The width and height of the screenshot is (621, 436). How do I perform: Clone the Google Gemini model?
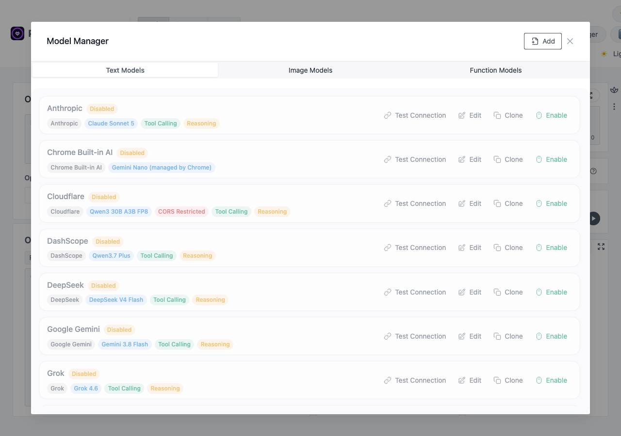coord(508,336)
